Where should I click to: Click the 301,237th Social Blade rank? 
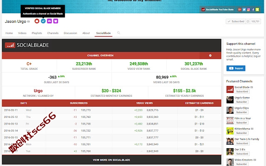194,63
